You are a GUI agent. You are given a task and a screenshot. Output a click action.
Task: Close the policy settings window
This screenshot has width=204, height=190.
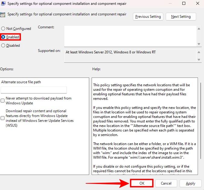point(198,3)
